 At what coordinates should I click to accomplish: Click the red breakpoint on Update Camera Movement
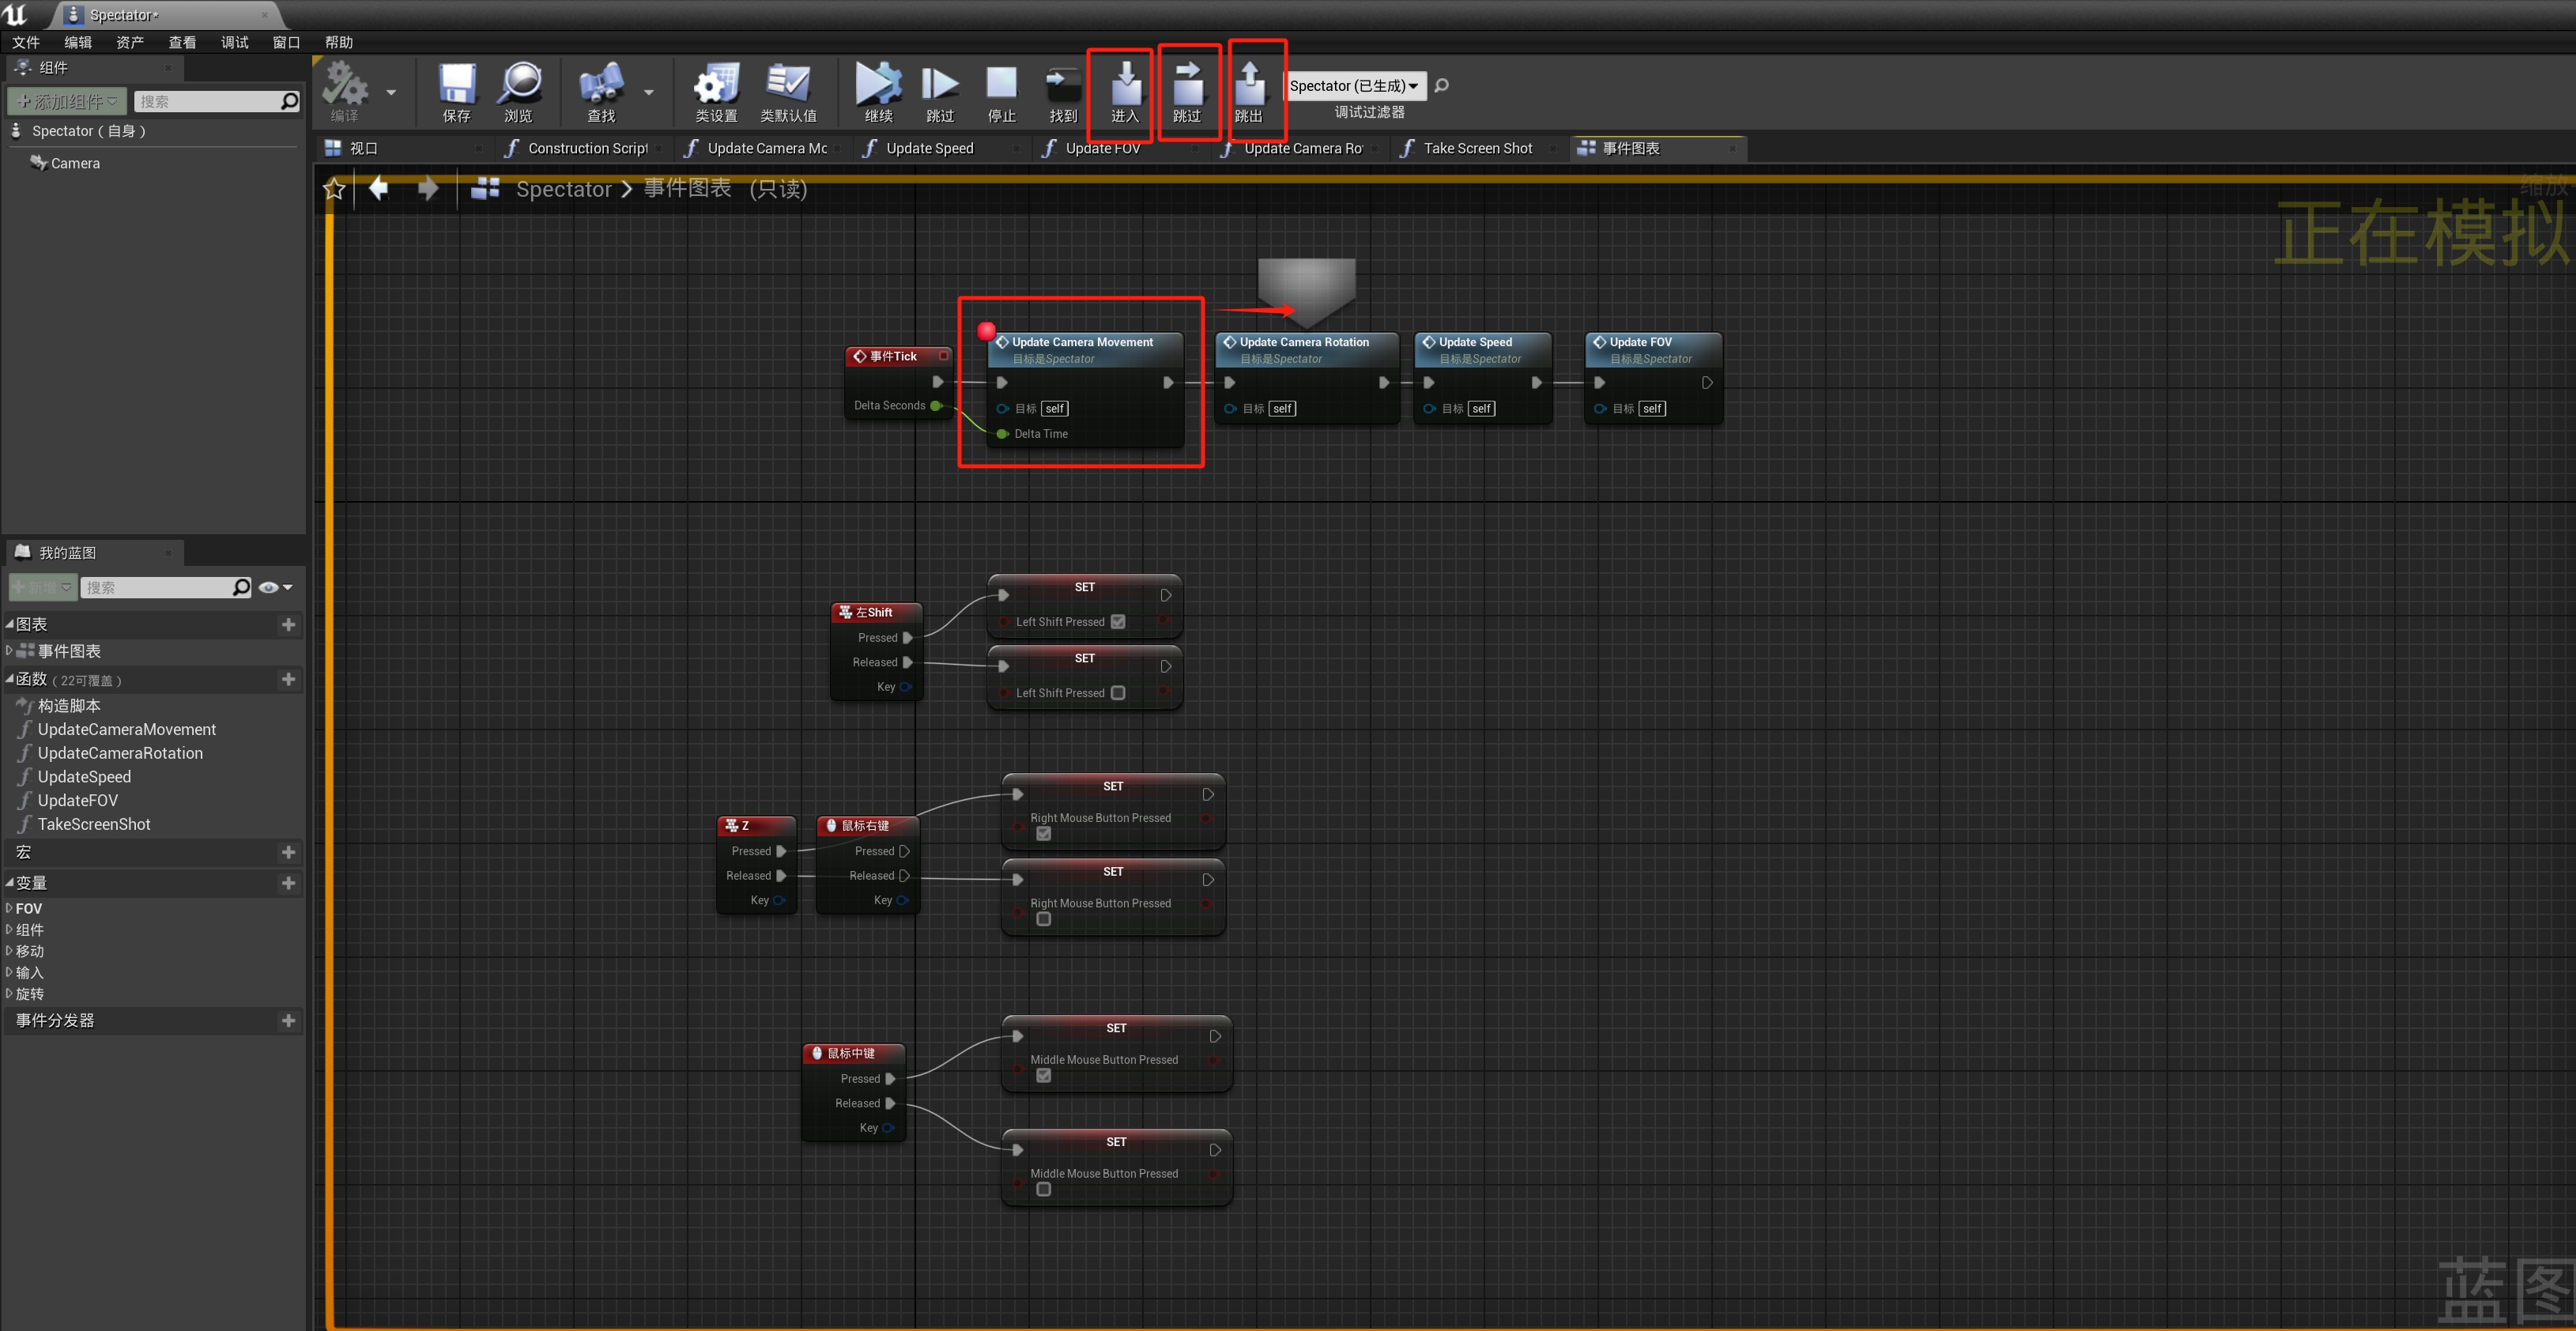(x=986, y=330)
